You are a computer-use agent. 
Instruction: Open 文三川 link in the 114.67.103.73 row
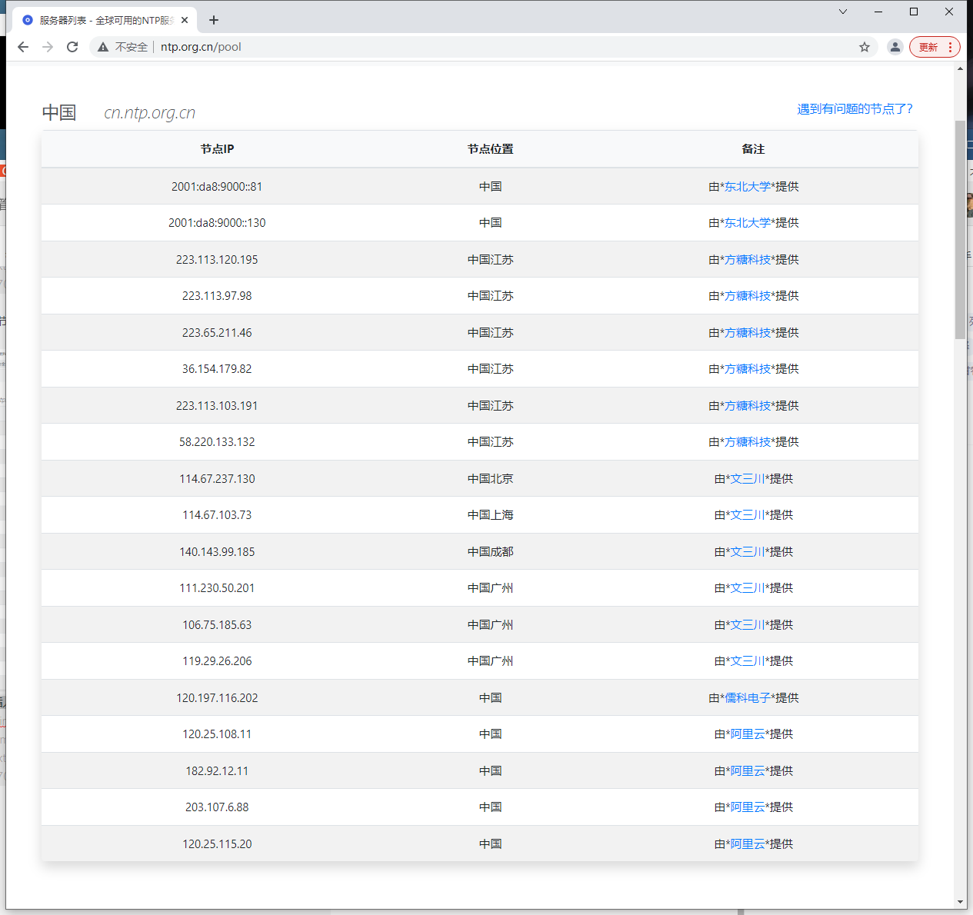(x=747, y=515)
